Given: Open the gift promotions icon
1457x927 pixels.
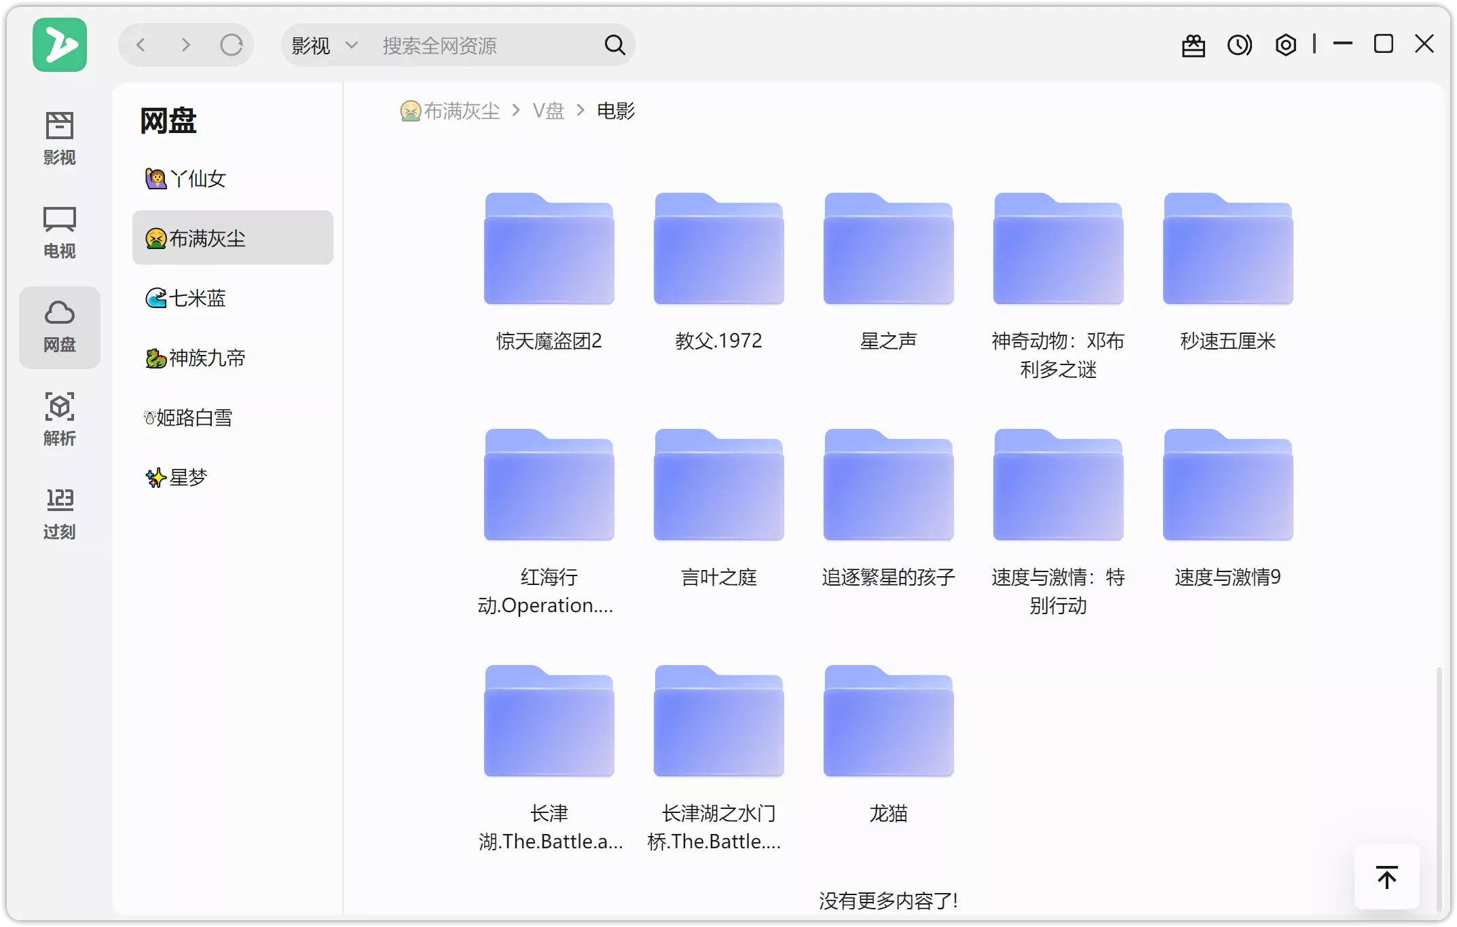Looking at the screenshot, I should pyautogui.click(x=1193, y=44).
